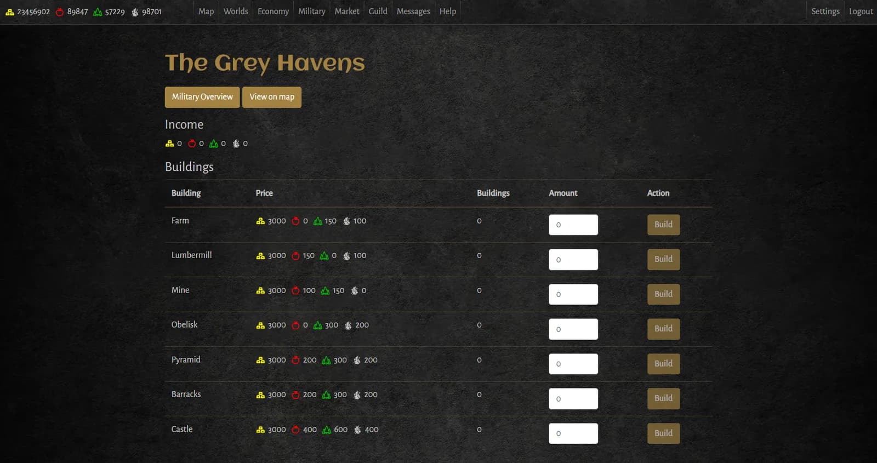Open the Guild page
This screenshot has width=877, height=463.
tap(378, 12)
